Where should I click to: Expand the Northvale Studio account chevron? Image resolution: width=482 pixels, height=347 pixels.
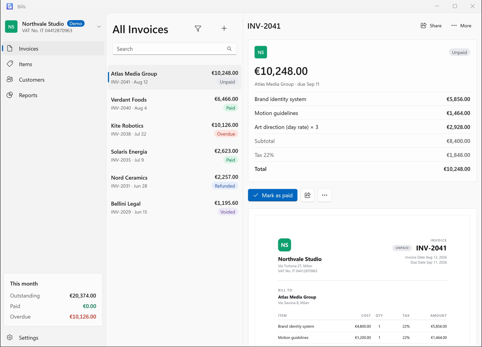coord(99,27)
